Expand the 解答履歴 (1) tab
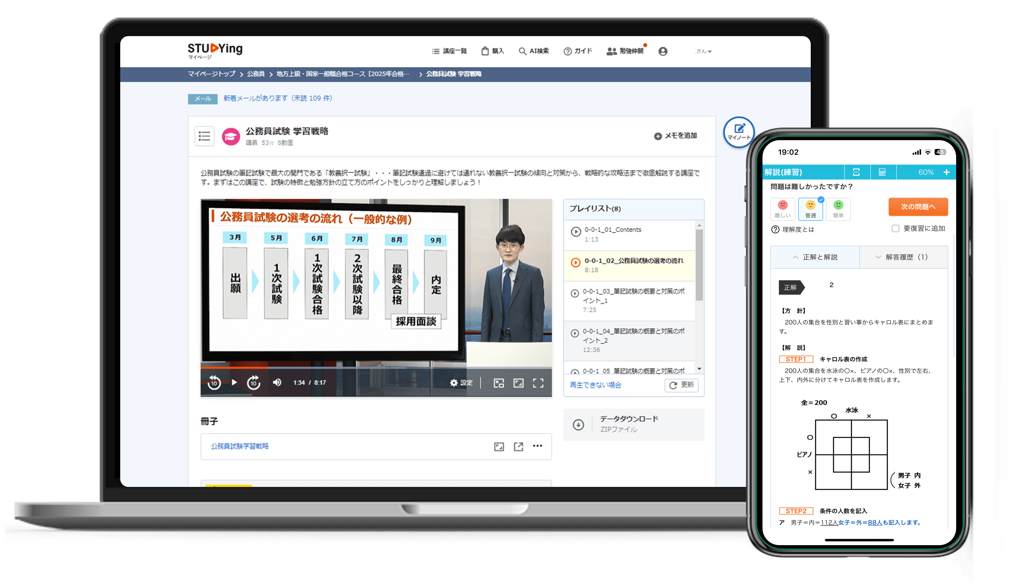Image resolution: width=1012 pixels, height=584 pixels. (903, 257)
